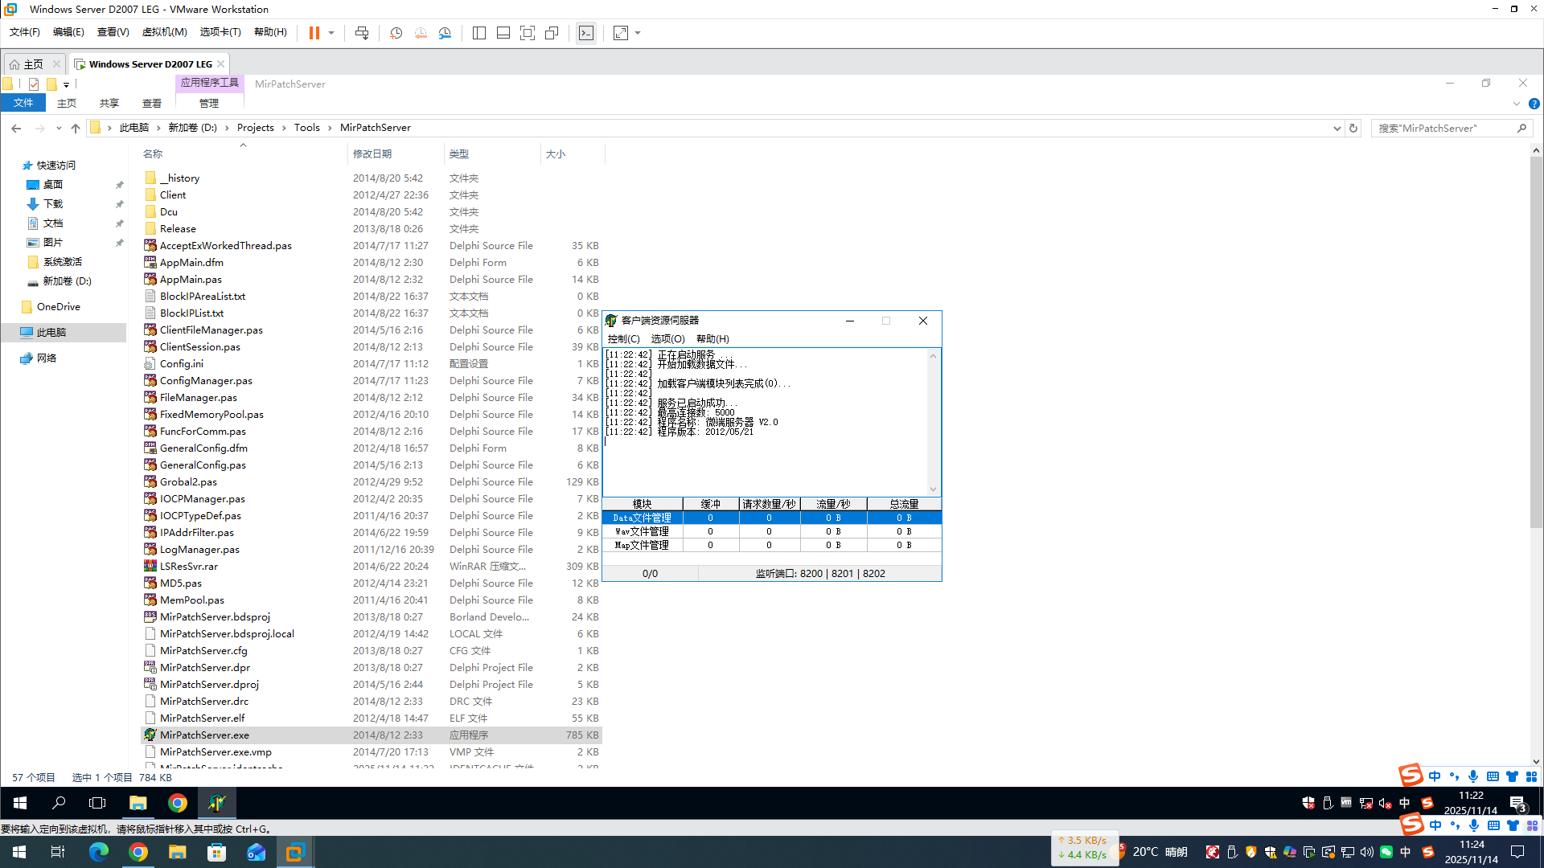Toggle the VMware library sidebar
1544x868 pixels.
[x=479, y=33]
